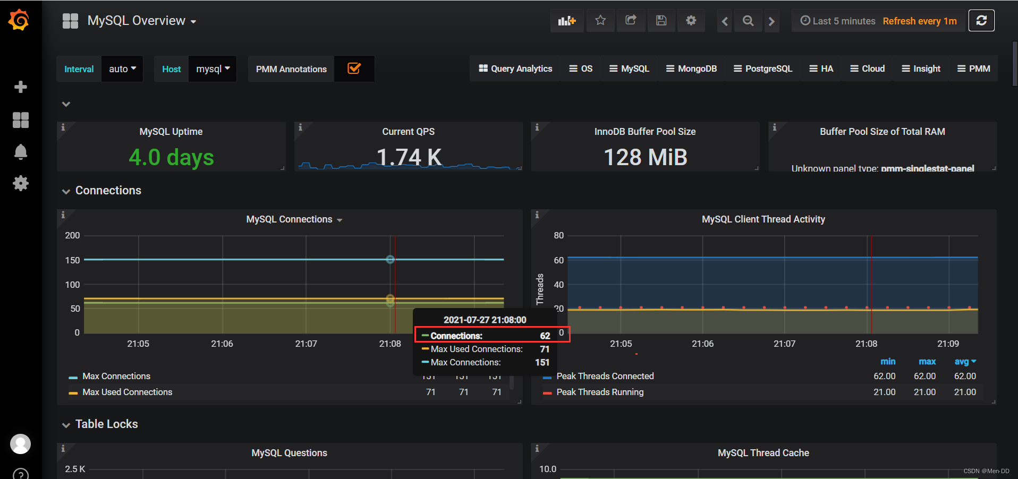Click the dashboard grid icon beside title
Viewport: 1018px width, 479px height.
click(70, 21)
